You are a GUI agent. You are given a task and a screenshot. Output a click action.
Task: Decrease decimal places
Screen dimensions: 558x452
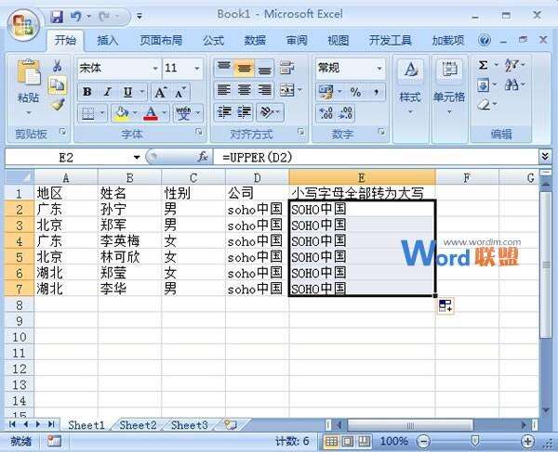[x=345, y=113]
